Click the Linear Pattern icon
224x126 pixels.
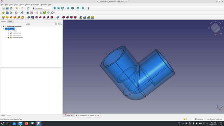tap(85, 17)
